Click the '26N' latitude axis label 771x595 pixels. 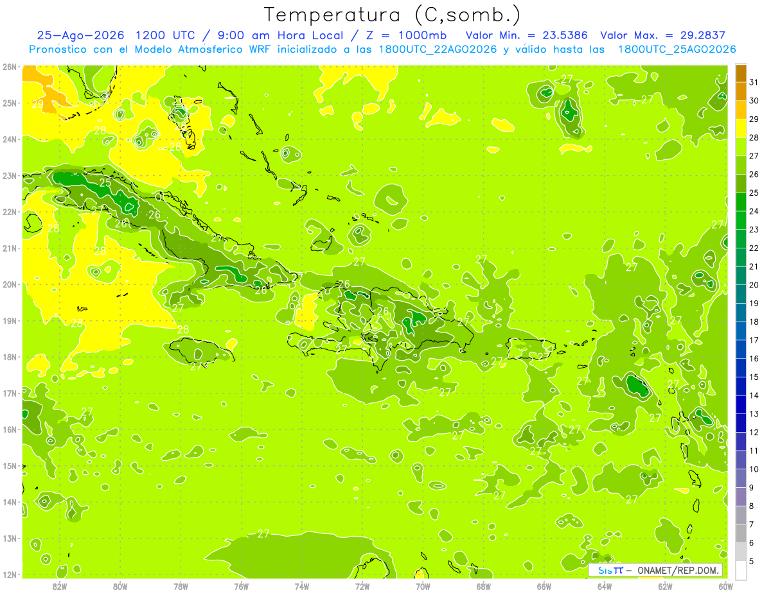click(x=10, y=67)
